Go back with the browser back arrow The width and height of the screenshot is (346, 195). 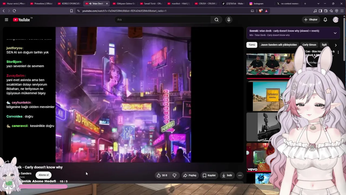(4, 11)
